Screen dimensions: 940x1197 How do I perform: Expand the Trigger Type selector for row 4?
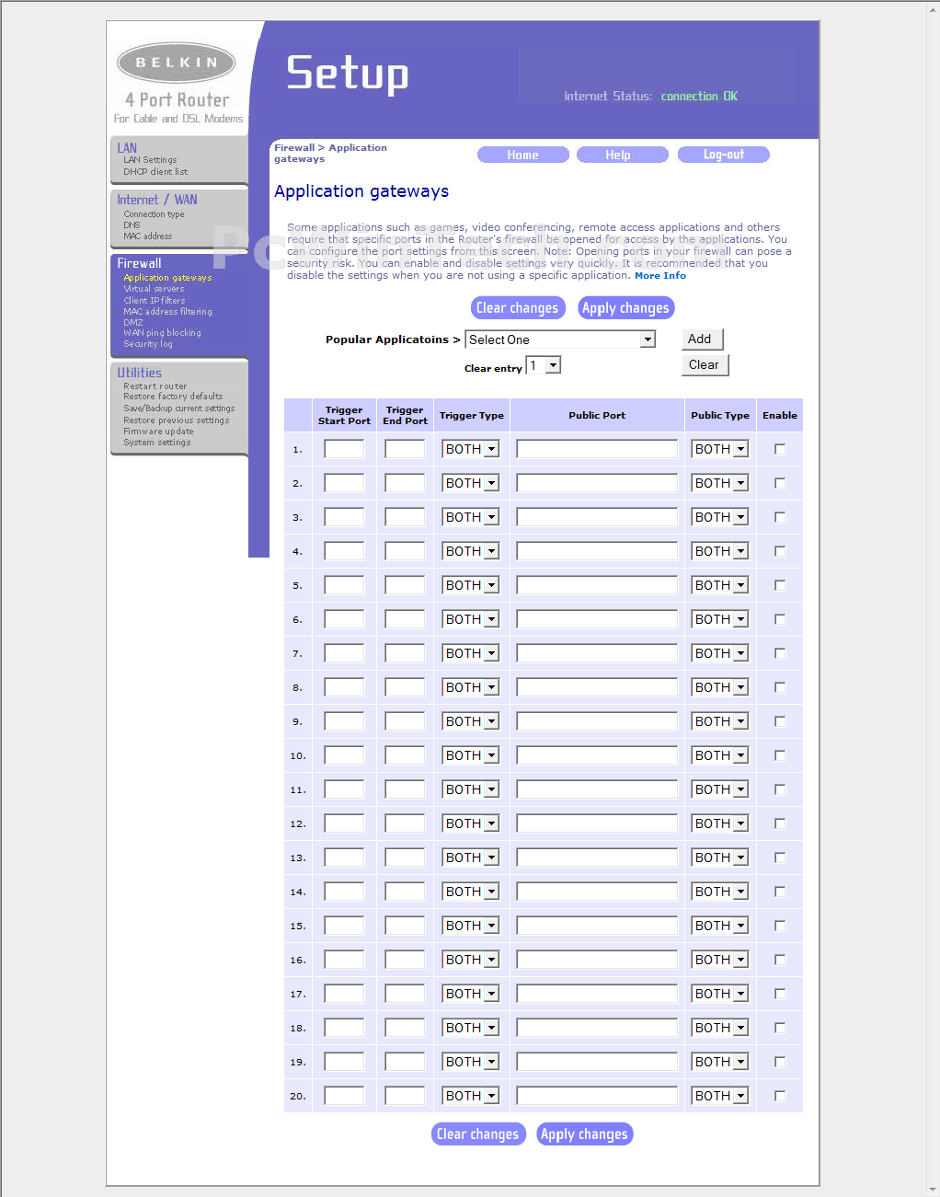click(x=471, y=551)
